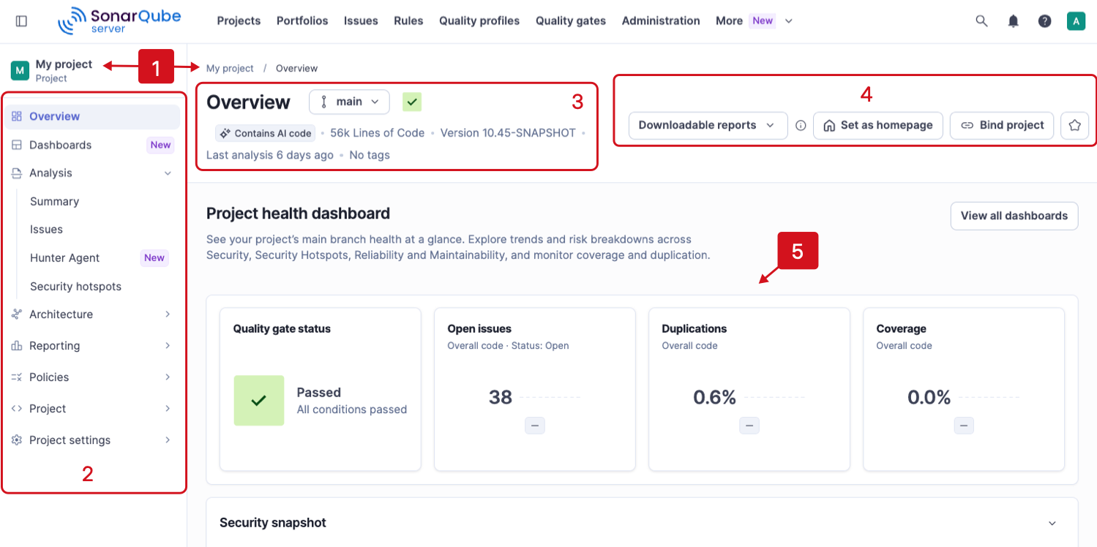The height and width of the screenshot is (547, 1097).
Task: Open Dashboards in the sidebar
Action: pyautogui.click(x=92, y=145)
